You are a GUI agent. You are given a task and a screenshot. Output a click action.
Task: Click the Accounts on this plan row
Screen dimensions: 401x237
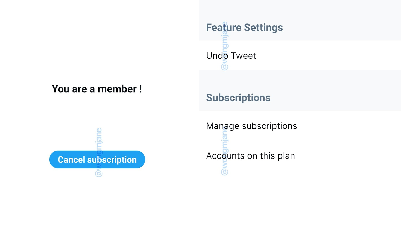[x=250, y=156]
